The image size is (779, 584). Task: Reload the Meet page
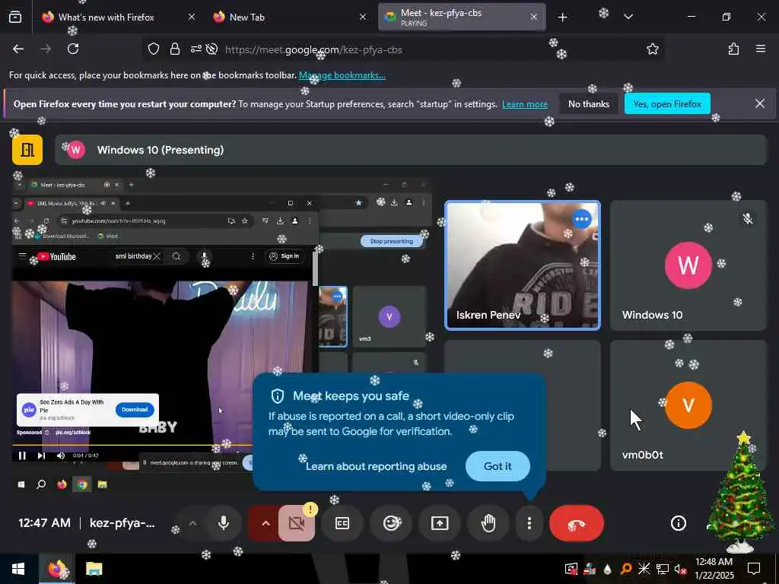[x=73, y=49]
